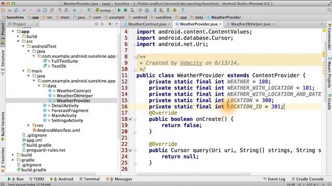Image resolution: width=332 pixels, height=186 pixels.
Task: Click scroll-from-source target icon in Project panel
Action: coord(96,24)
